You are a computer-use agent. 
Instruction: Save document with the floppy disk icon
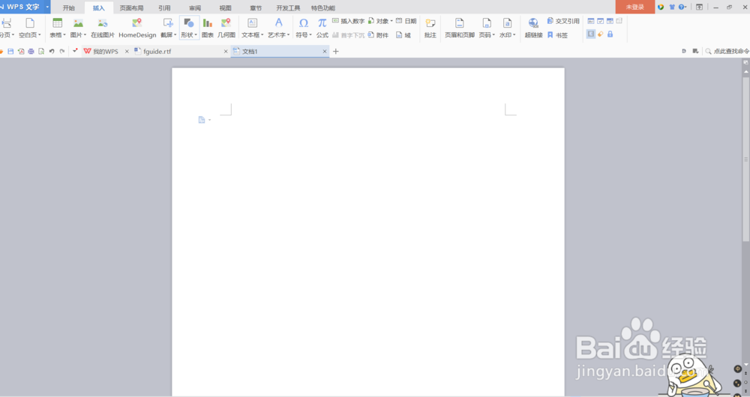pyautogui.click(x=10, y=51)
